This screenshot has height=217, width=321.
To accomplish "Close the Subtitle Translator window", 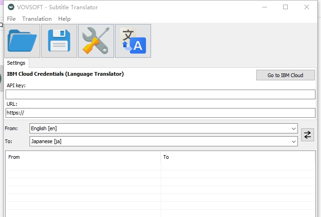I will click(307, 7).
